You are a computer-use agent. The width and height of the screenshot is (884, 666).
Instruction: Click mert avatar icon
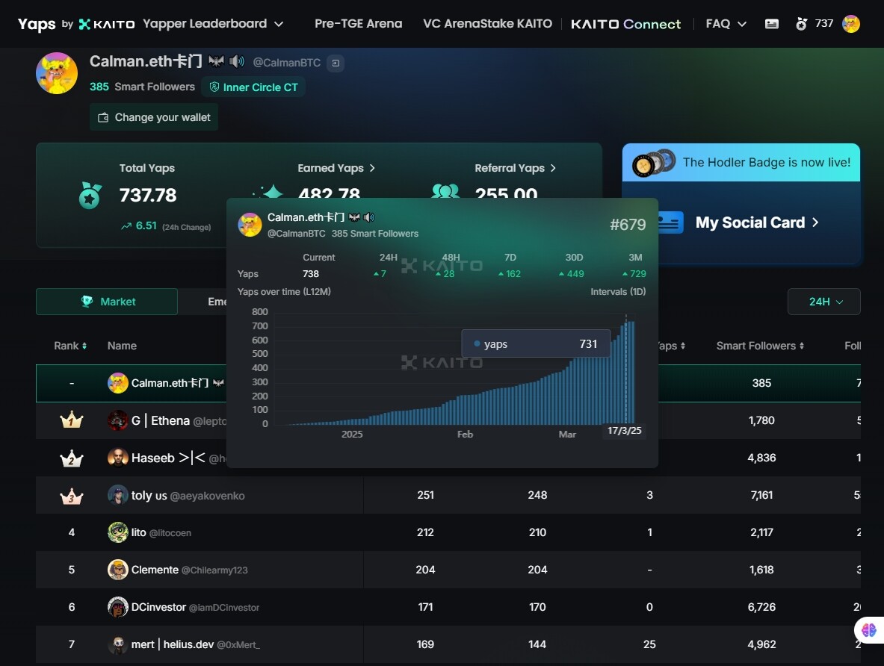point(118,644)
